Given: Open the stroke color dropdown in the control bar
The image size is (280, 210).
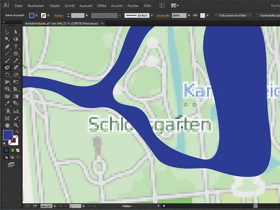Looking at the screenshot, I should pyautogui.click(x=48, y=15).
